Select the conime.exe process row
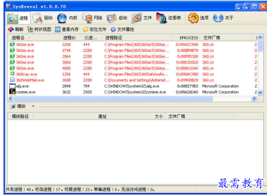 pyautogui.click(x=133, y=92)
